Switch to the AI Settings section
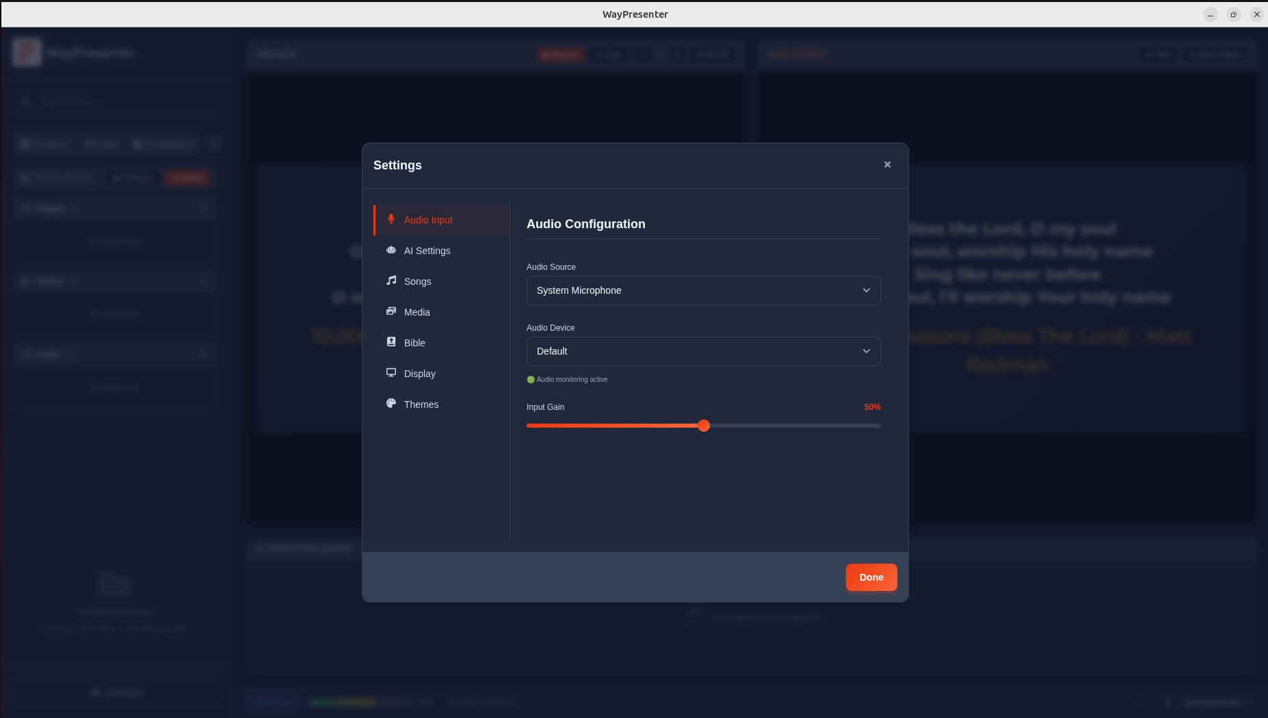Image resolution: width=1268 pixels, height=718 pixels. coord(427,250)
